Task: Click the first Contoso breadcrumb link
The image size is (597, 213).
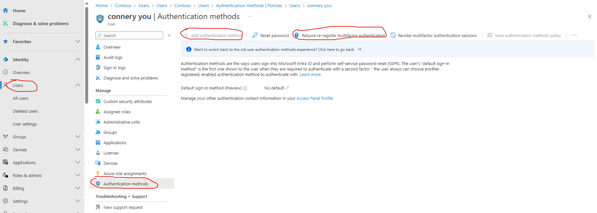Action: pos(123,5)
